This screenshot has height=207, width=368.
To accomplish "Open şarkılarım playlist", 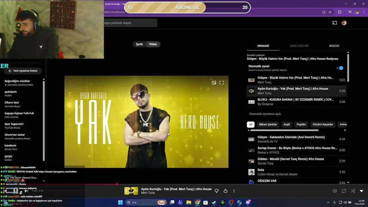I will (22, 93).
